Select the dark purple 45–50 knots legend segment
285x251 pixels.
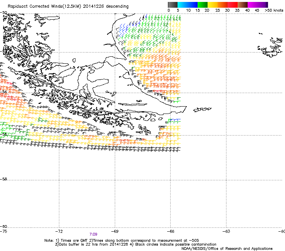click(263, 5)
